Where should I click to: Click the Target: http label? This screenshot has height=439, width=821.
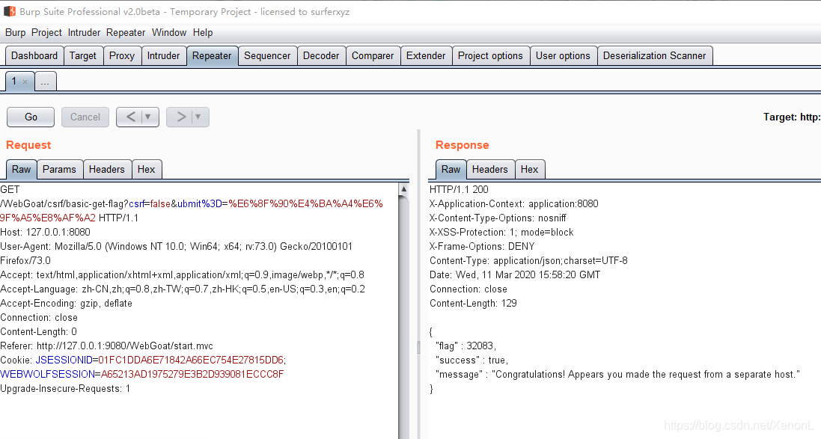[x=792, y=117]
